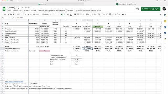This screenshot has width=168, height=94.
Task: Open Keep in the side panel
Action: [165, 21]
